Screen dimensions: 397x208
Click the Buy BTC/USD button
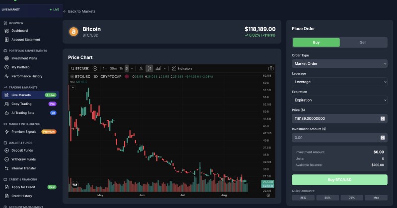339,180
